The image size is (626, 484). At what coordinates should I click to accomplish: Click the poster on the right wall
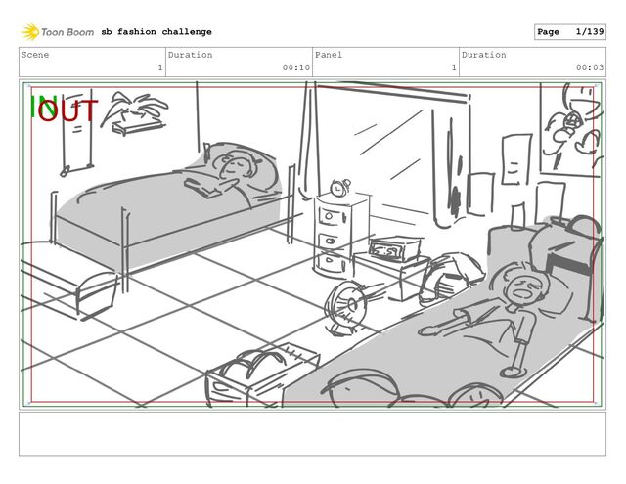tap(571, 128)
